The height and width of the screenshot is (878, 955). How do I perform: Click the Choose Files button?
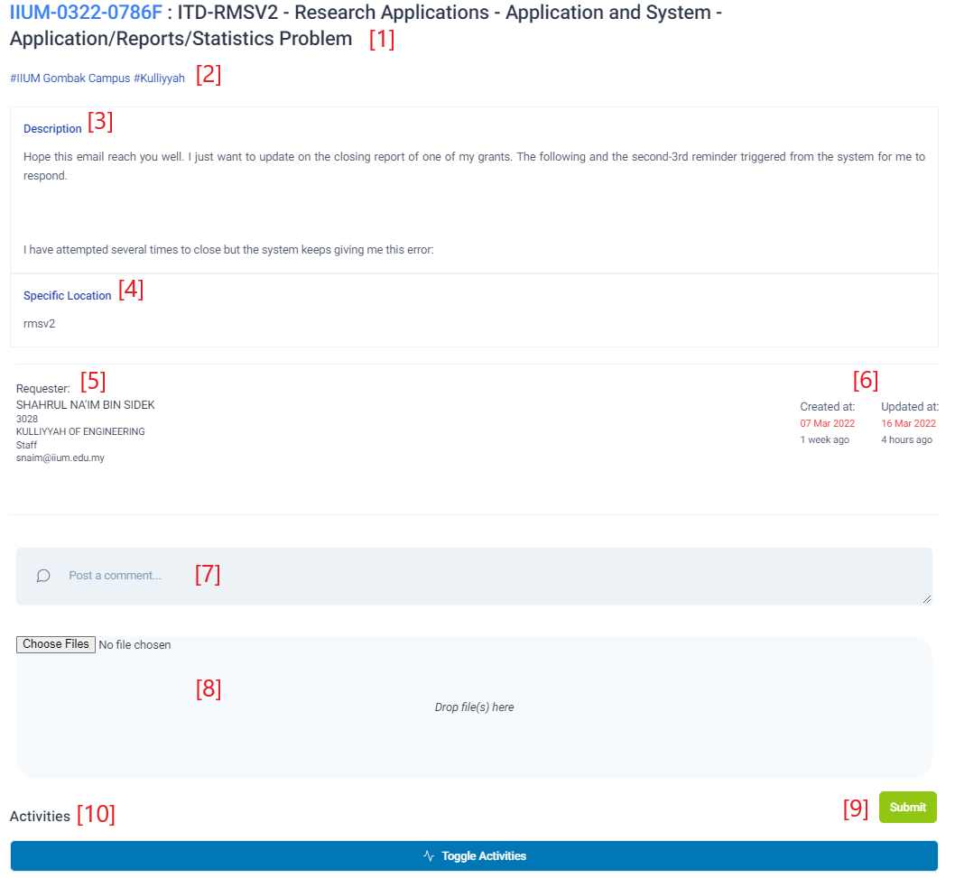56,644
